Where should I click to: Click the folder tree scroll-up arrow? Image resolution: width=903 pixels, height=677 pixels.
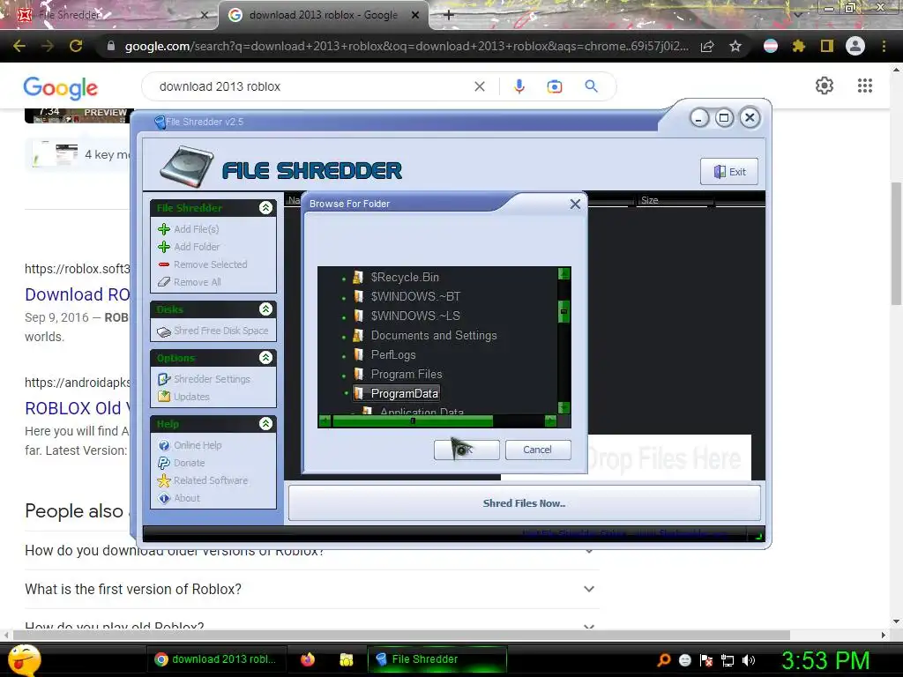pos(564,273)
